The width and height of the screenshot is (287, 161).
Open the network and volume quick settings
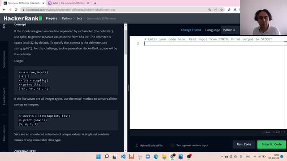(259, 157)
